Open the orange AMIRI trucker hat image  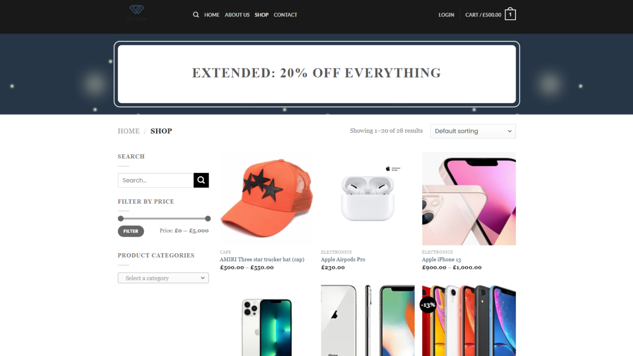click(267, 198)
